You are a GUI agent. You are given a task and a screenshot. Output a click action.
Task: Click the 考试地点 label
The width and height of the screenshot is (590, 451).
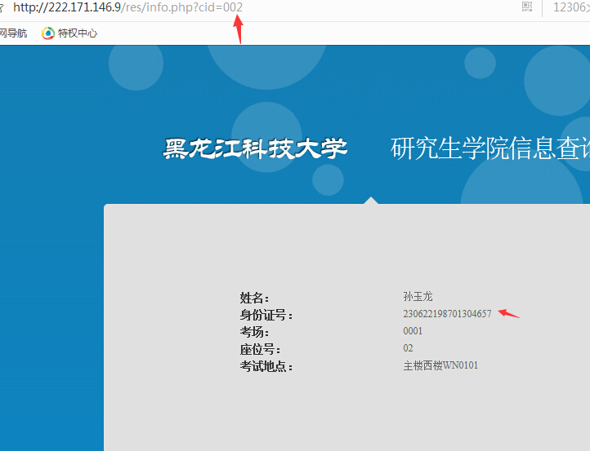click(266, 366)
